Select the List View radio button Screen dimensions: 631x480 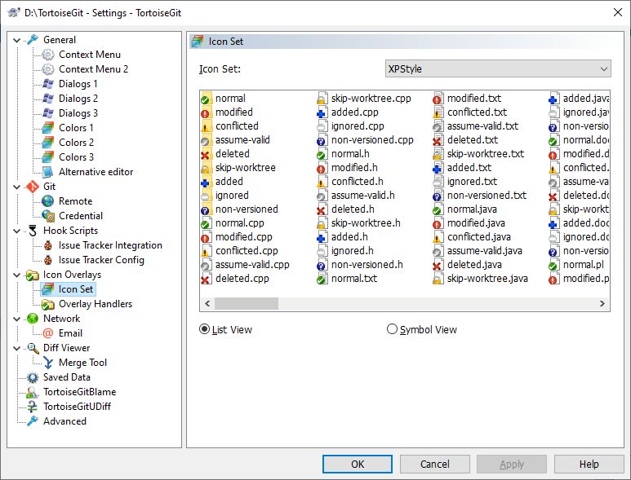point(204,329)
